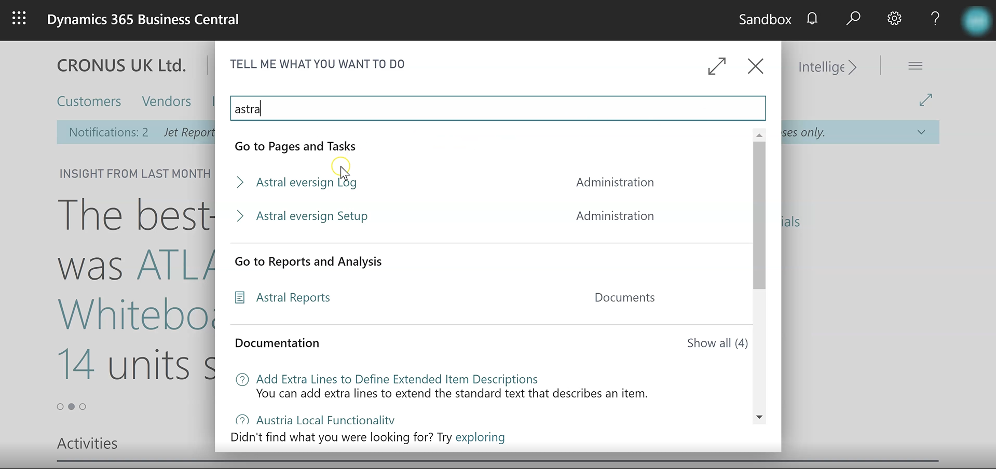Open the Vendors menu item
The height and width of the screenshot is (469, 996).
(x=166, y=101)
